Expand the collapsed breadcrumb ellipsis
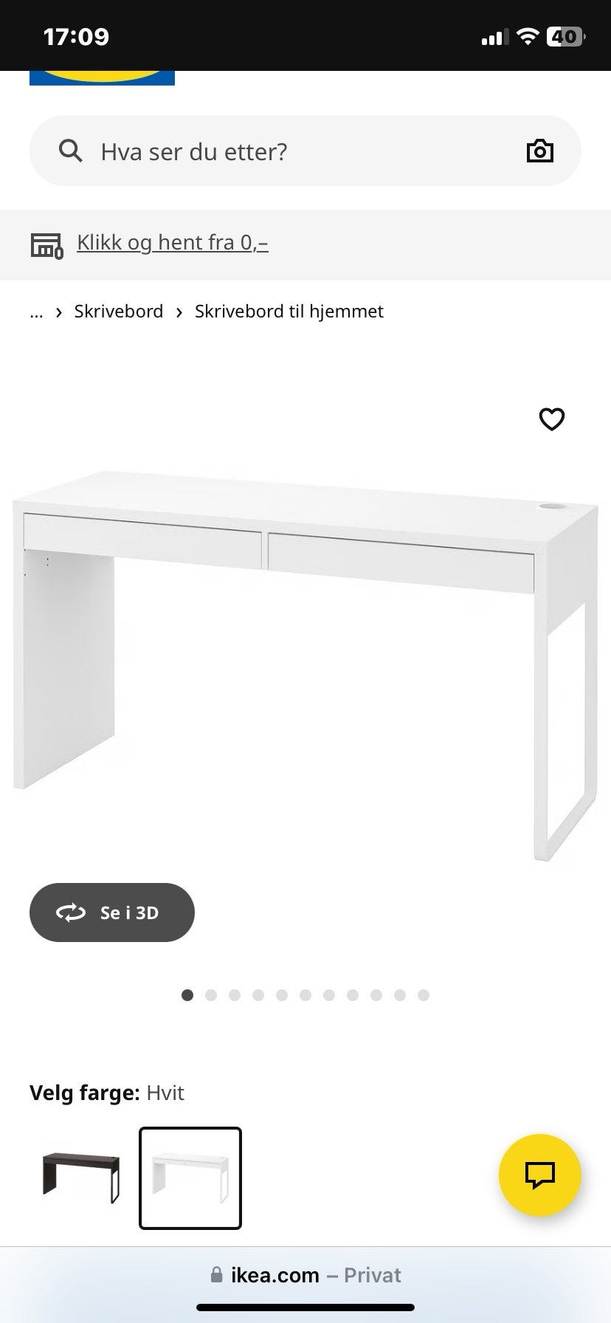Image resolution: width=611 pixels, height=1323 pixels. click(36, 312)
